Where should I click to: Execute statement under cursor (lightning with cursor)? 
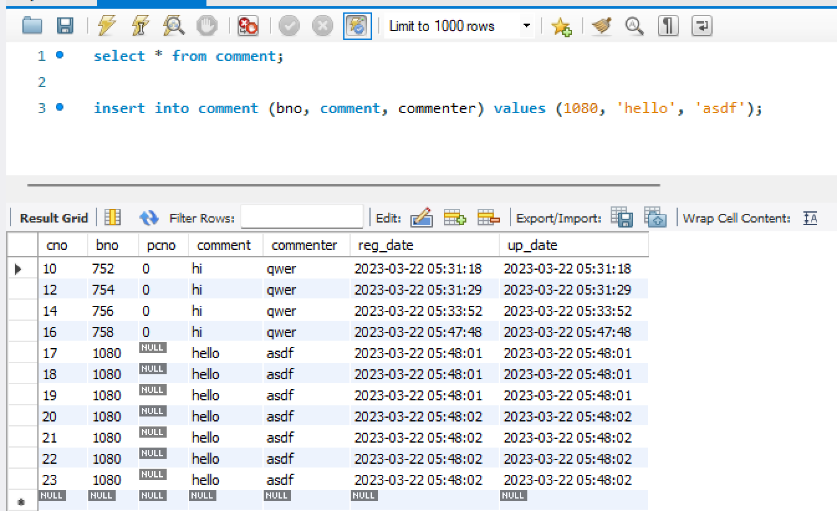pos(141,25)
